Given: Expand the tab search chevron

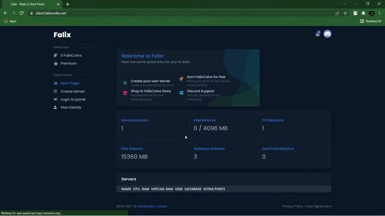Looking at the screenshot, I should tap(345, 4).
